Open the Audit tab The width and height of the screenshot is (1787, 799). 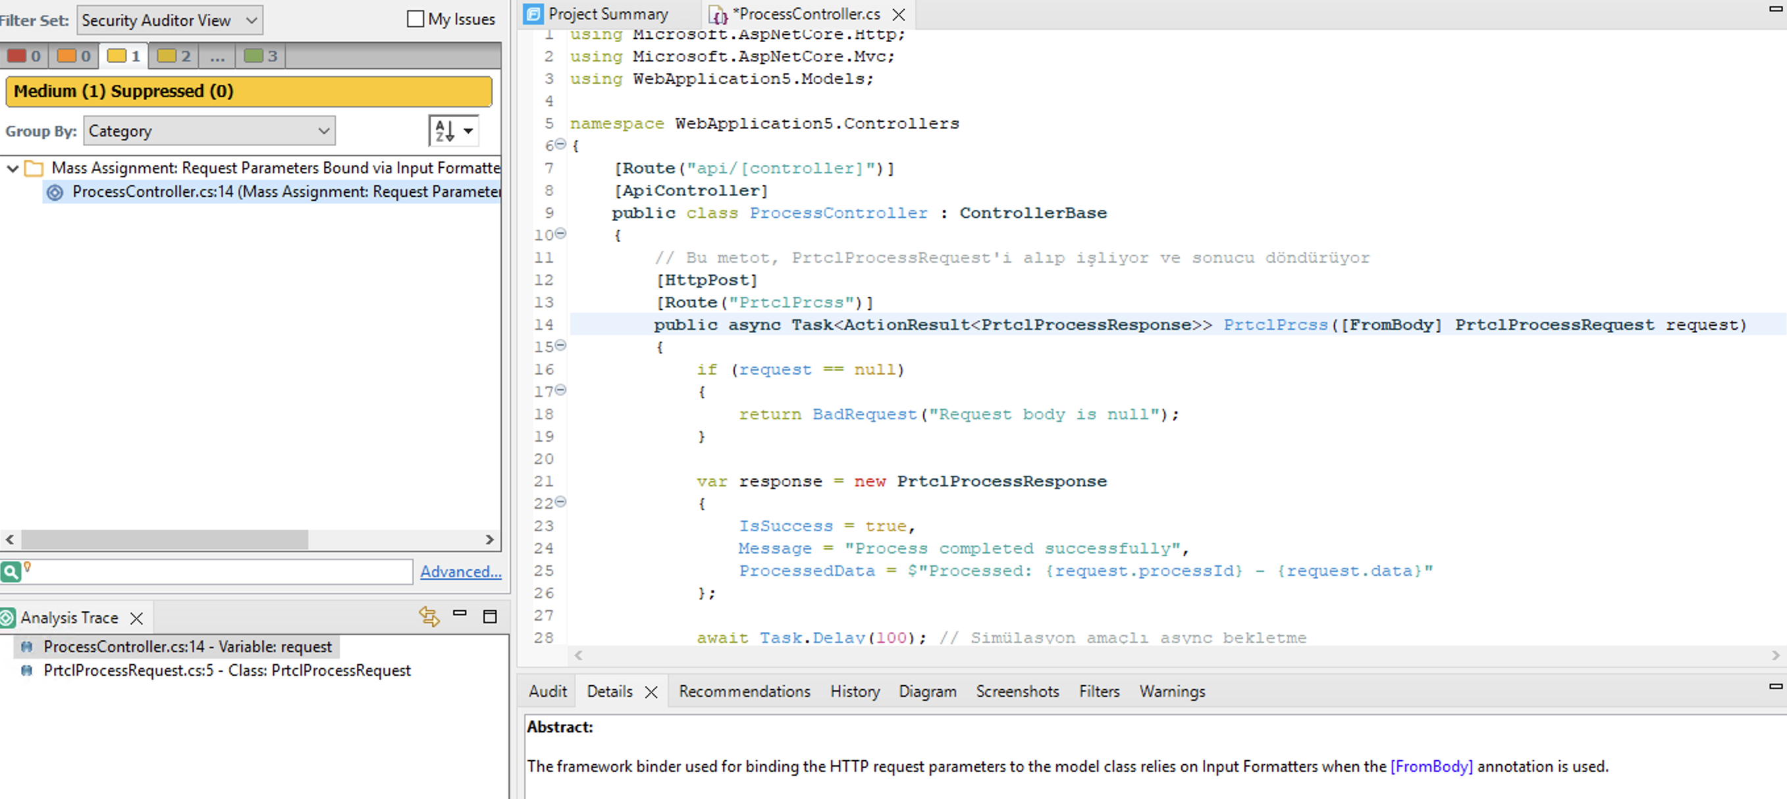(x=547, y=692)
